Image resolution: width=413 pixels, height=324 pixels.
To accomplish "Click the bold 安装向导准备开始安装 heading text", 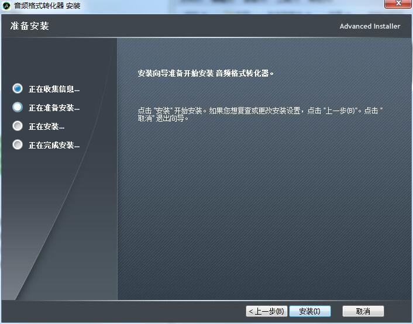I will 206,74.
